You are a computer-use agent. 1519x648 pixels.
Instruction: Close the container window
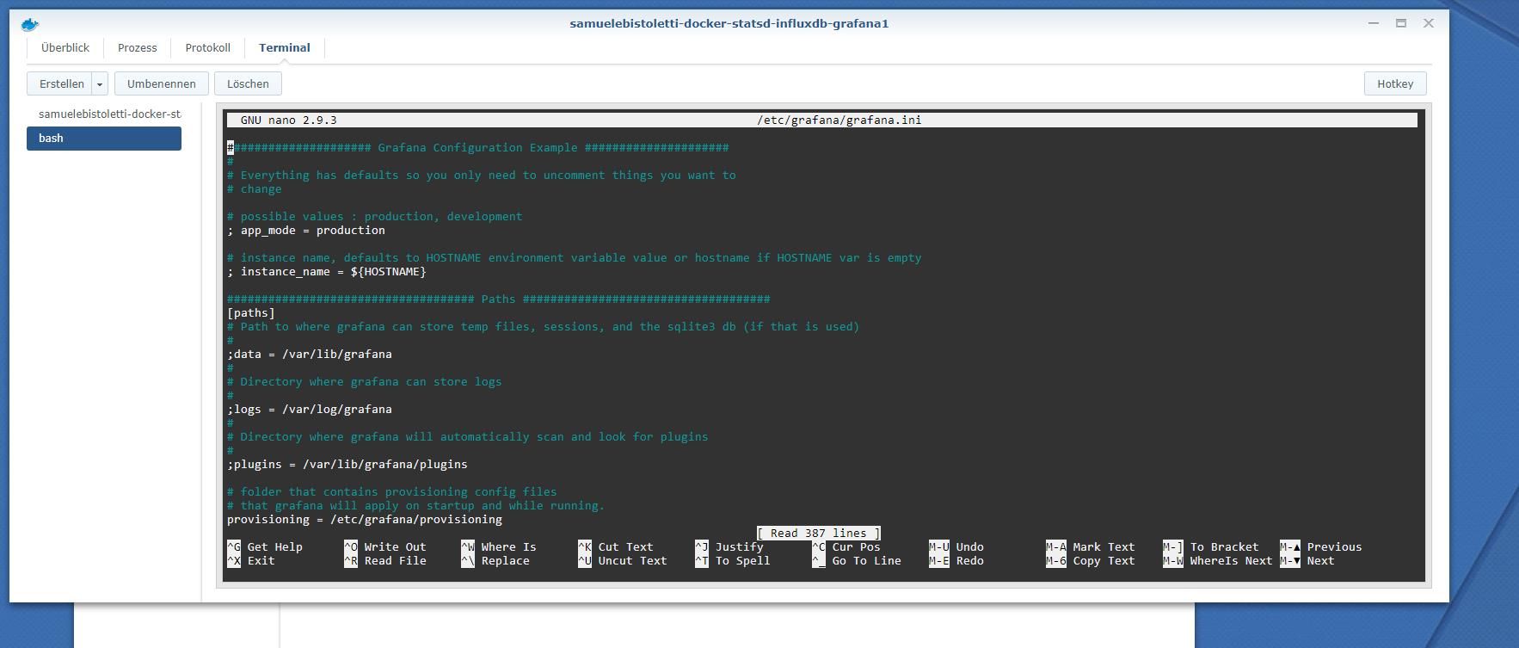[1429, 23]
